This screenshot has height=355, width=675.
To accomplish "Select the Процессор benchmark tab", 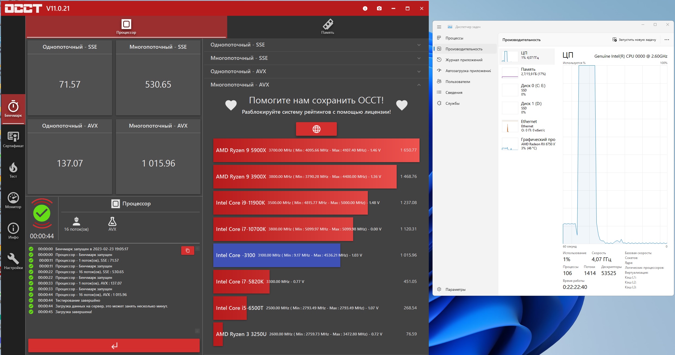I will coord(126,27).
